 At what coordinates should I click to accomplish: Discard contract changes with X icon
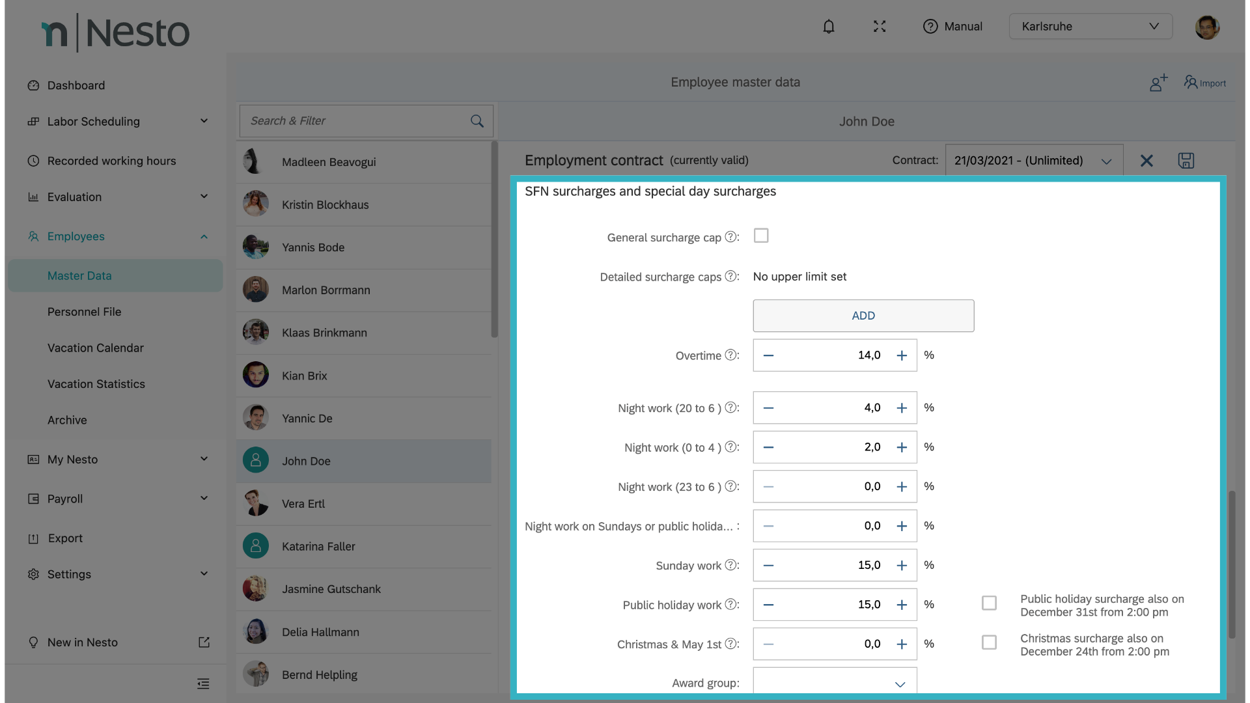[x=1146, y=161]
